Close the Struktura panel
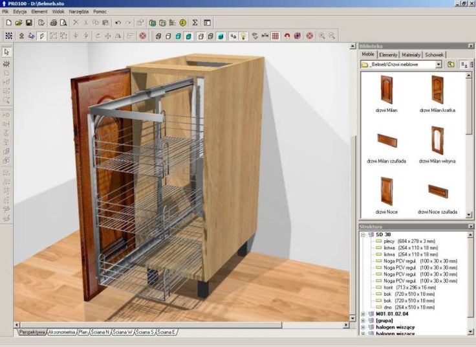 471,227
